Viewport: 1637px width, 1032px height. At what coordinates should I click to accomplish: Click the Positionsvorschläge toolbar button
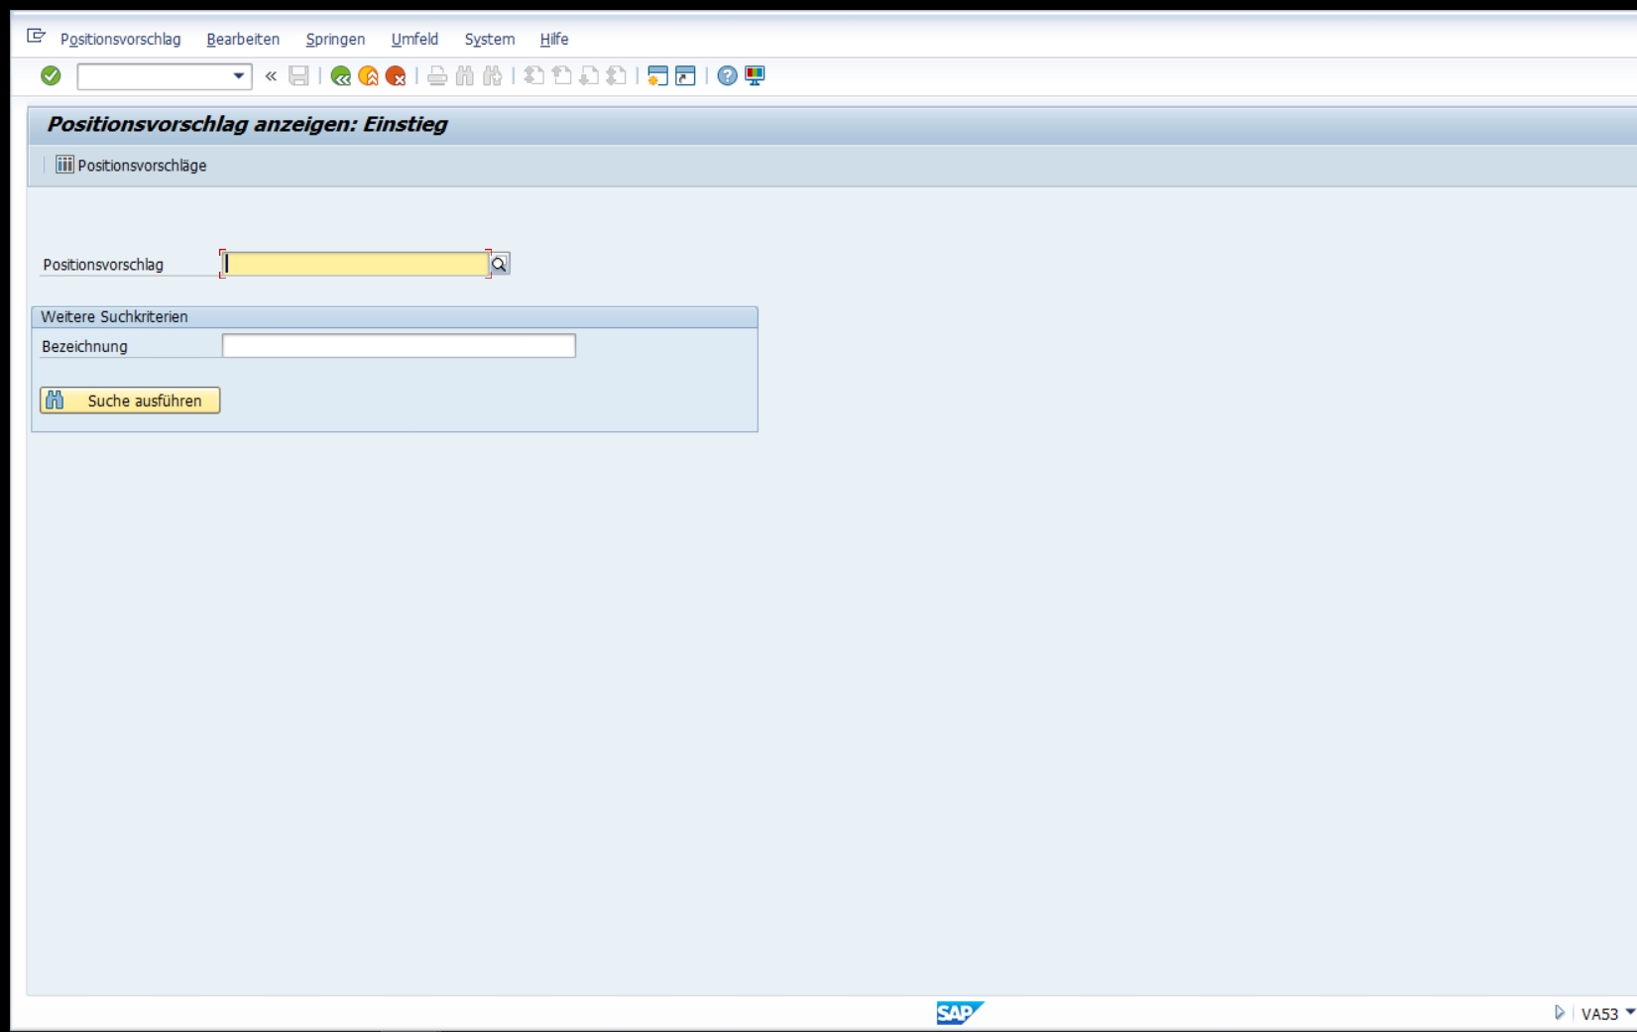[132, 165]
